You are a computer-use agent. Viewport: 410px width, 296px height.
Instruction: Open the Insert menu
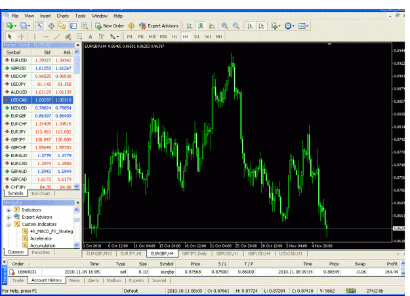click(x=45, y=16)
